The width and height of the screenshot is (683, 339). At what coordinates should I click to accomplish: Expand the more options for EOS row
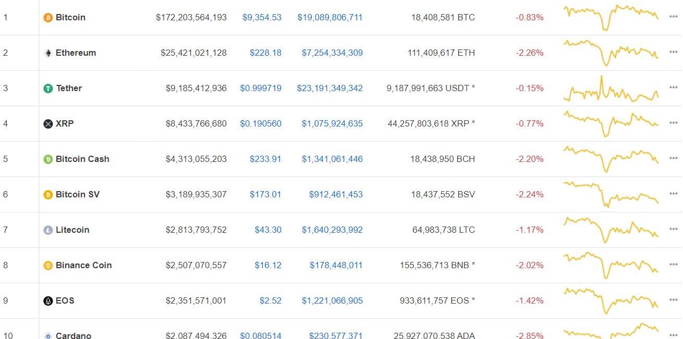[673, 300]
